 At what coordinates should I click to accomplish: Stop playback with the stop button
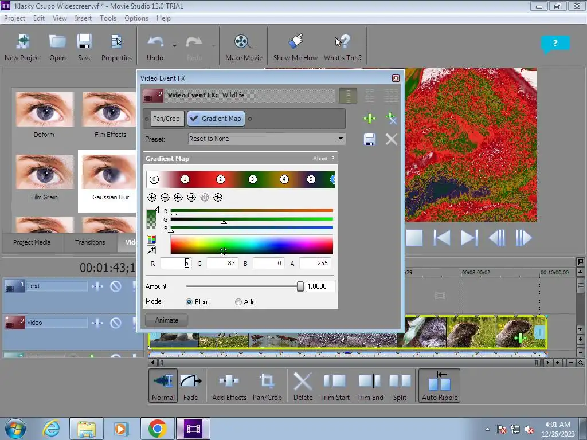[x=414, y=238]
